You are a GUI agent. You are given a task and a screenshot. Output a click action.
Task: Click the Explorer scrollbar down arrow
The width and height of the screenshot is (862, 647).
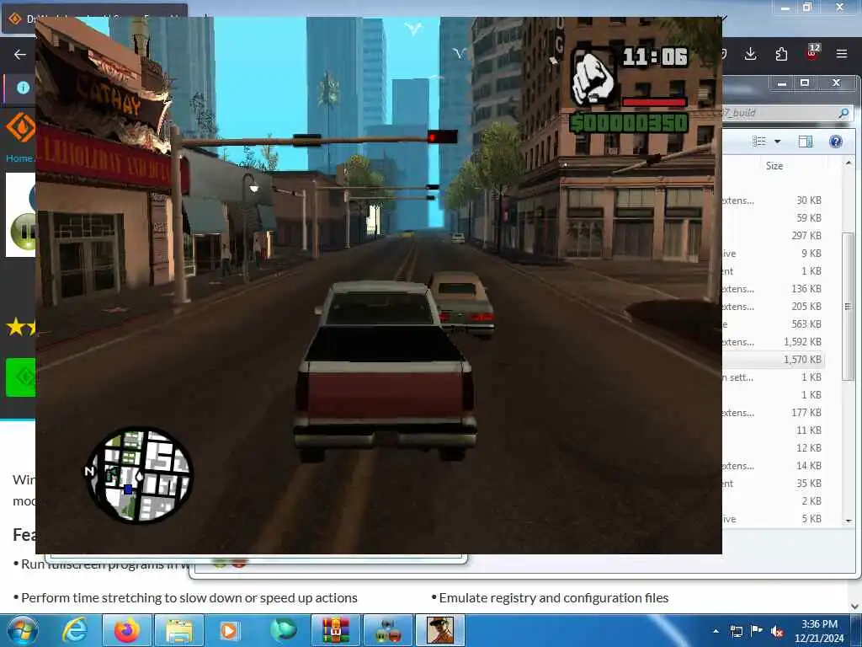pos(849,520)
